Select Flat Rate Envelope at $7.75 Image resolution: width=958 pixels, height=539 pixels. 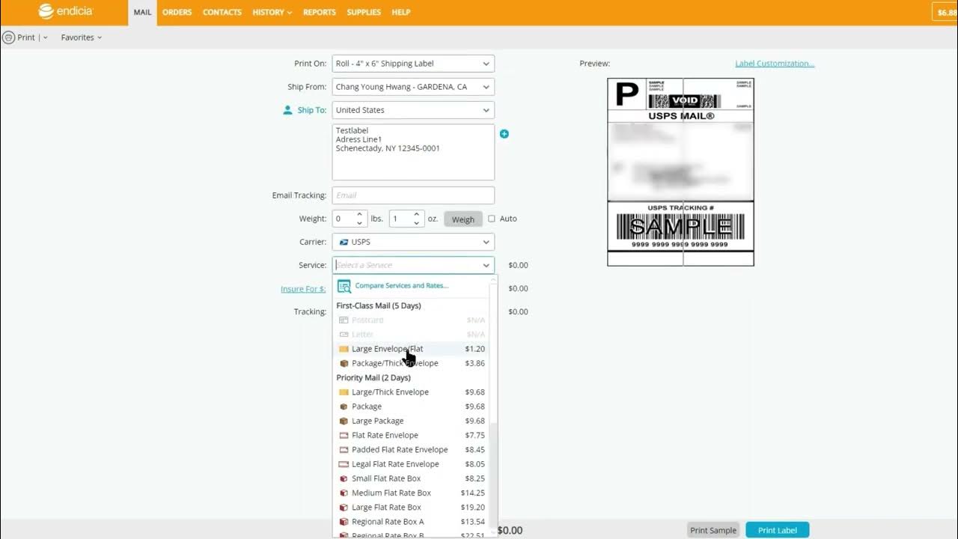click(412, 436)
